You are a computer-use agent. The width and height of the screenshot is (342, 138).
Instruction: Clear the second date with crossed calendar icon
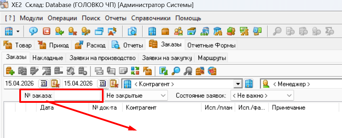114,84
